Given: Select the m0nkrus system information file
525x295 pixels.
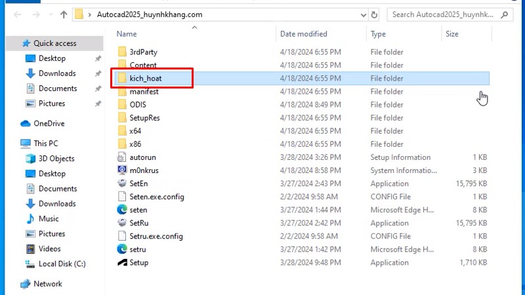Looking at the screenshot, I should click(x=144, y=170).
